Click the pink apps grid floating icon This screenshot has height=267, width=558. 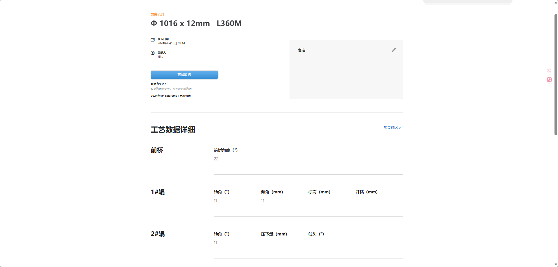(549, 71)
